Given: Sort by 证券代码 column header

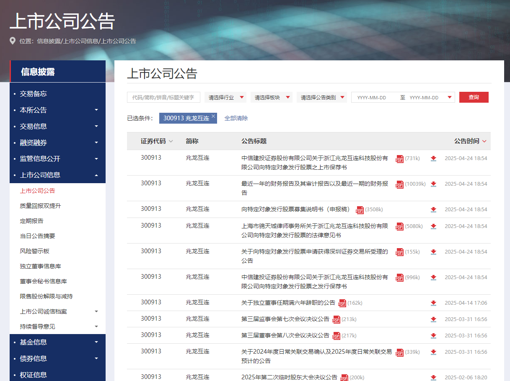Looking at the screenshot, I should [x=156, y=141].
